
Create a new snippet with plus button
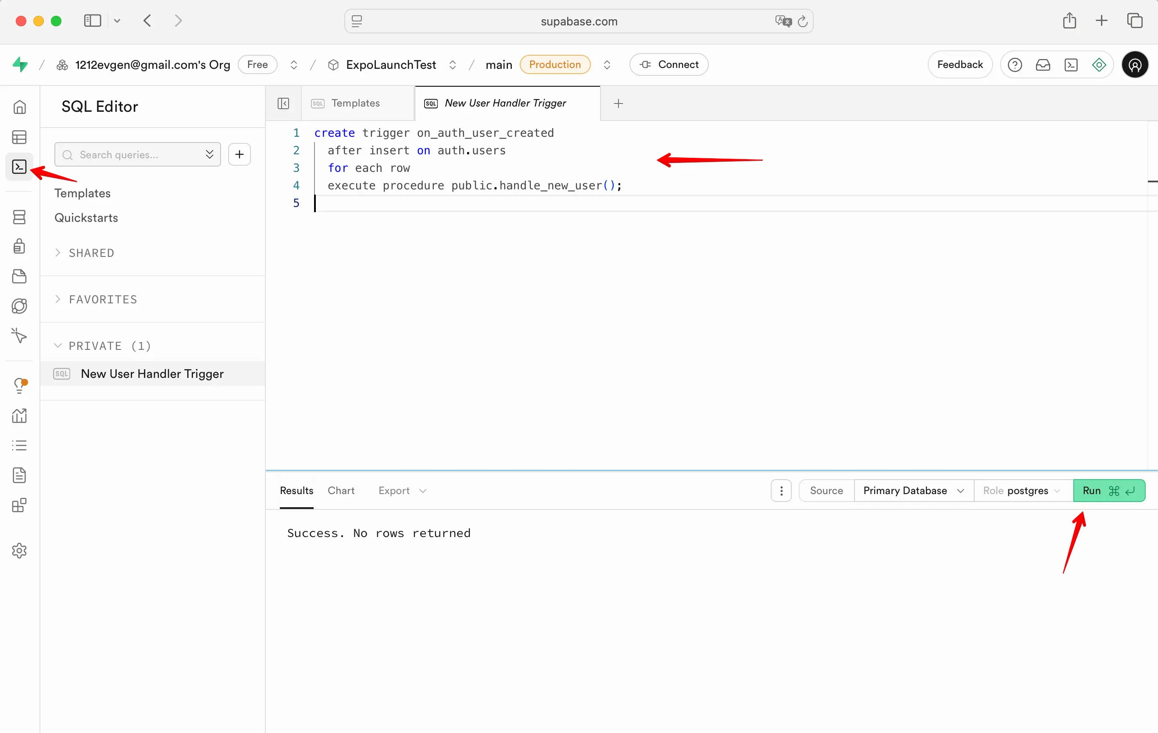point(239,154)
